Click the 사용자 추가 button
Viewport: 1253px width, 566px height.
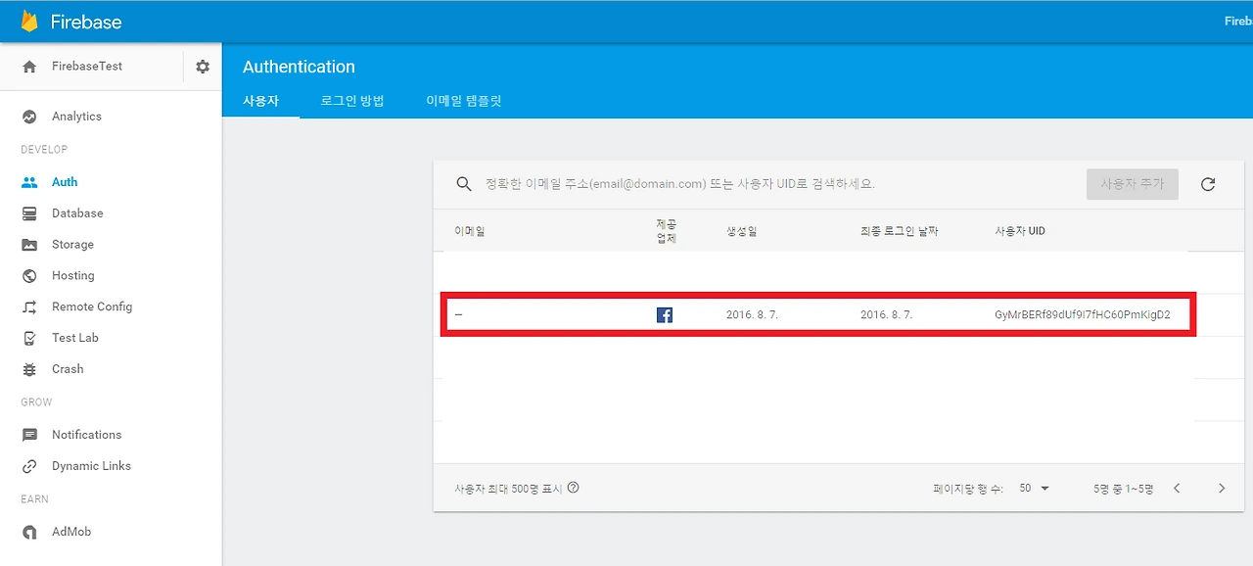tap(1132, 183)
